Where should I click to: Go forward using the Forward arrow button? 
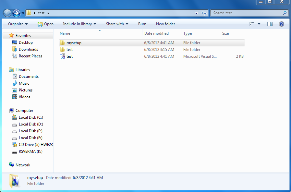16,13
